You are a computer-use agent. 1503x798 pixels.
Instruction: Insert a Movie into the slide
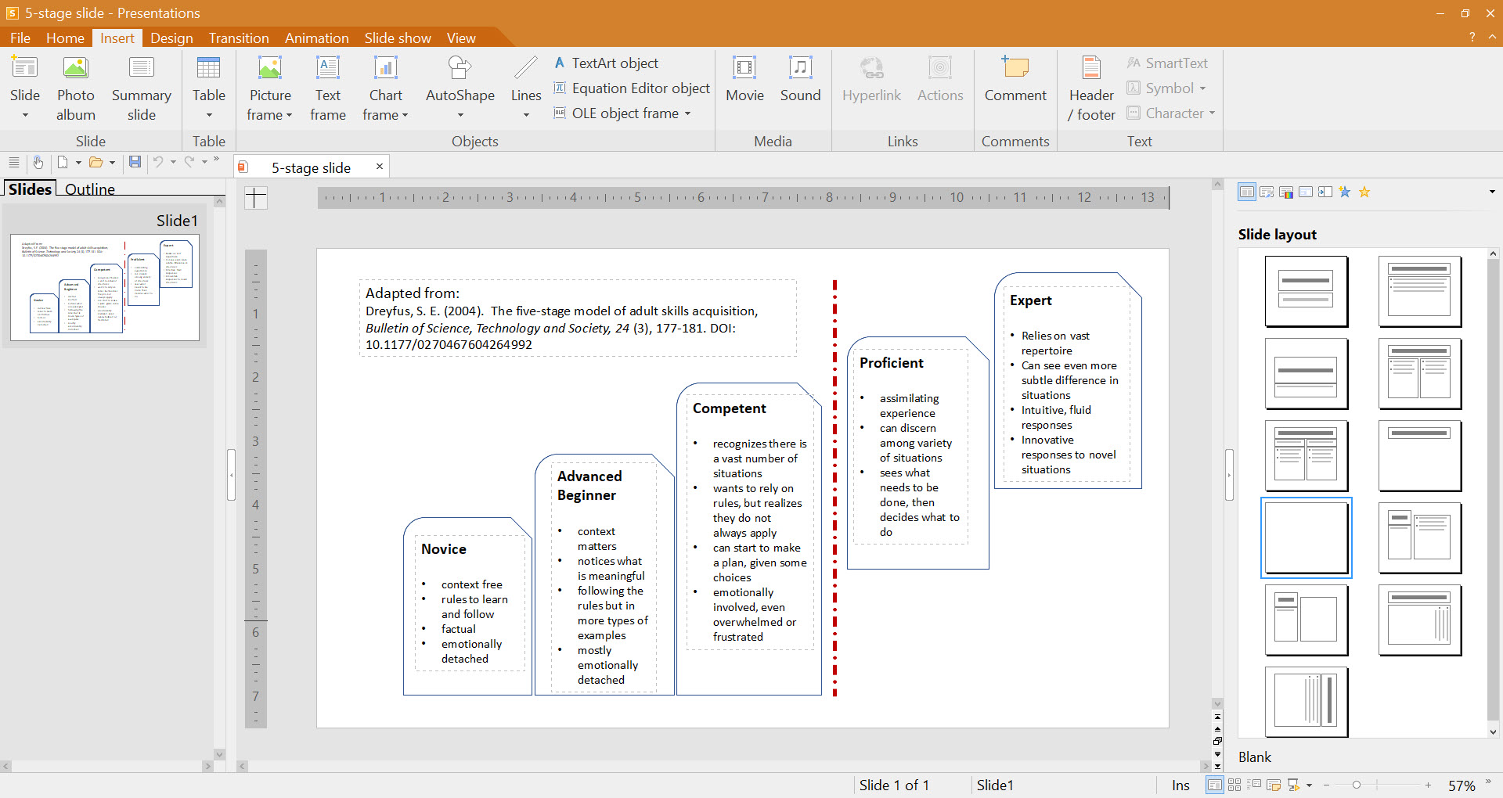(x=744, y=80)
